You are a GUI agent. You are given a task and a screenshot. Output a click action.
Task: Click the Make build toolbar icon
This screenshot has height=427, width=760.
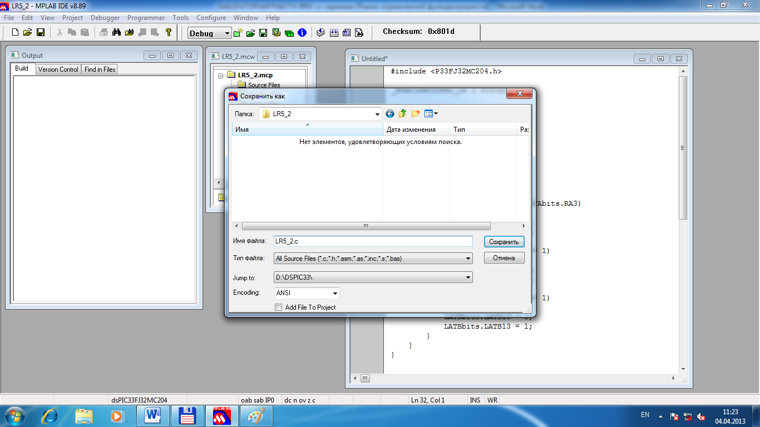coord(321,33)
